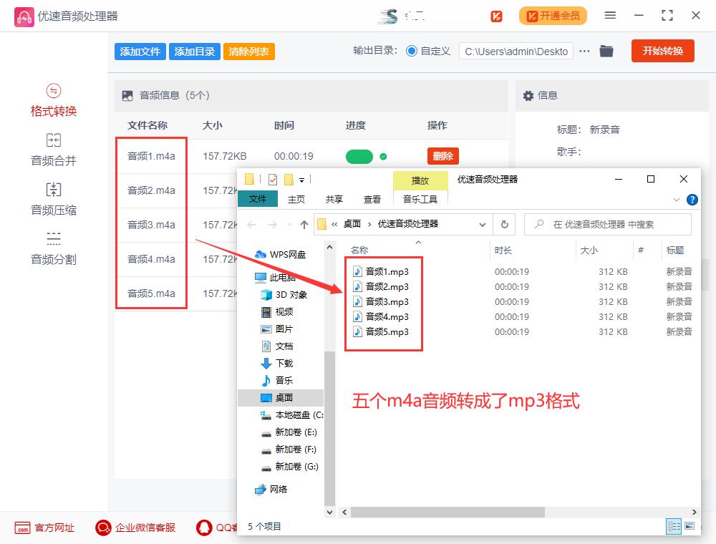This screenshot has width=716, height=544.
Task: Click the ... button next to output path
Action: point(584,51)
